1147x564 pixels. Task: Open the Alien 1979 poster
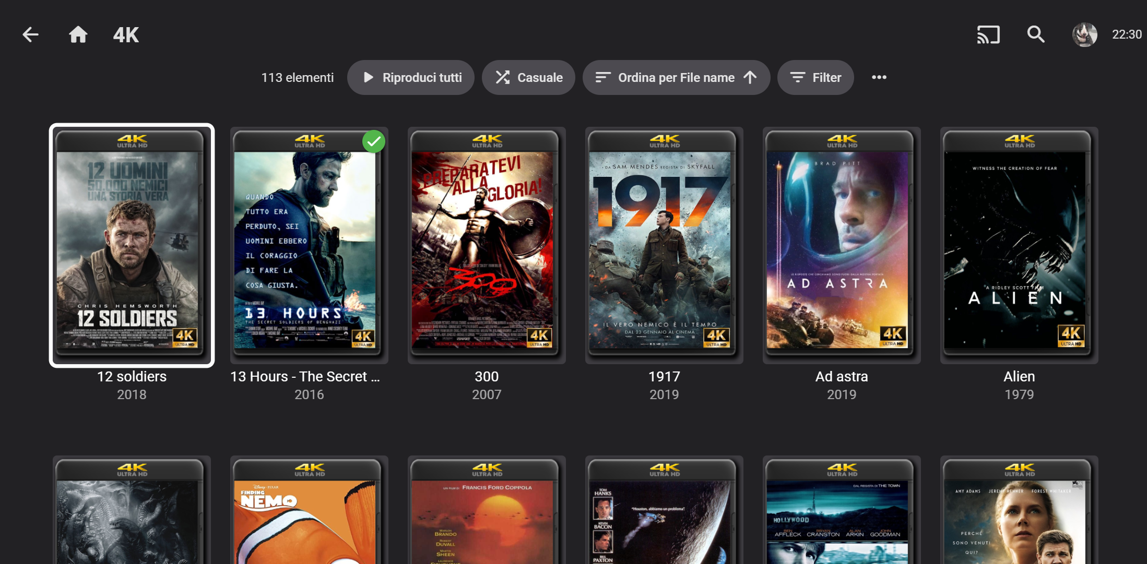[x=1019, y=245]
